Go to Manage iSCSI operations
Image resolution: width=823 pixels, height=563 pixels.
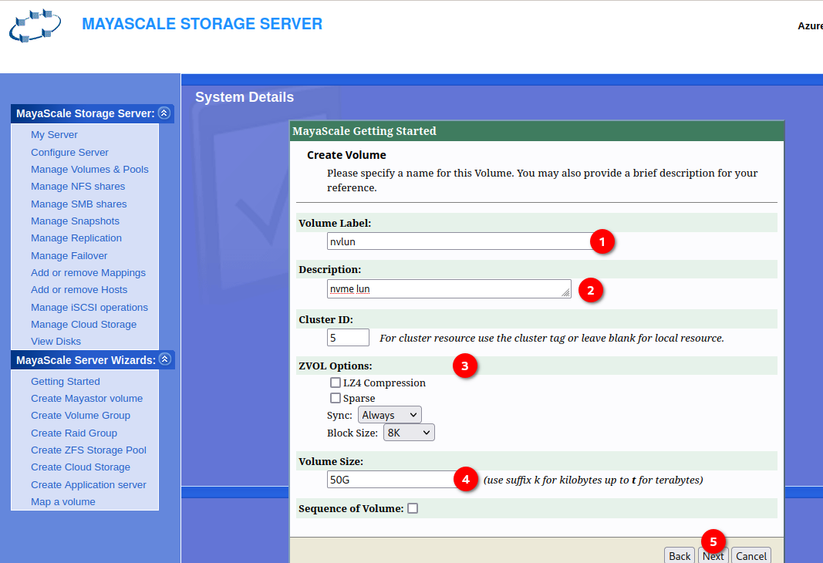[89, 307]
